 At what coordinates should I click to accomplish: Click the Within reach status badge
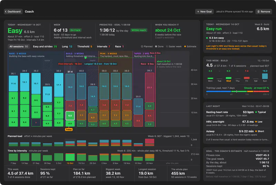[x=139, y=30]
